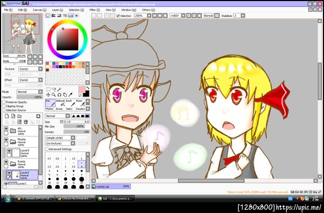Delete the selected layer with trash icon
The height and width of the screenshot is (213, 324).
[25, 122]
